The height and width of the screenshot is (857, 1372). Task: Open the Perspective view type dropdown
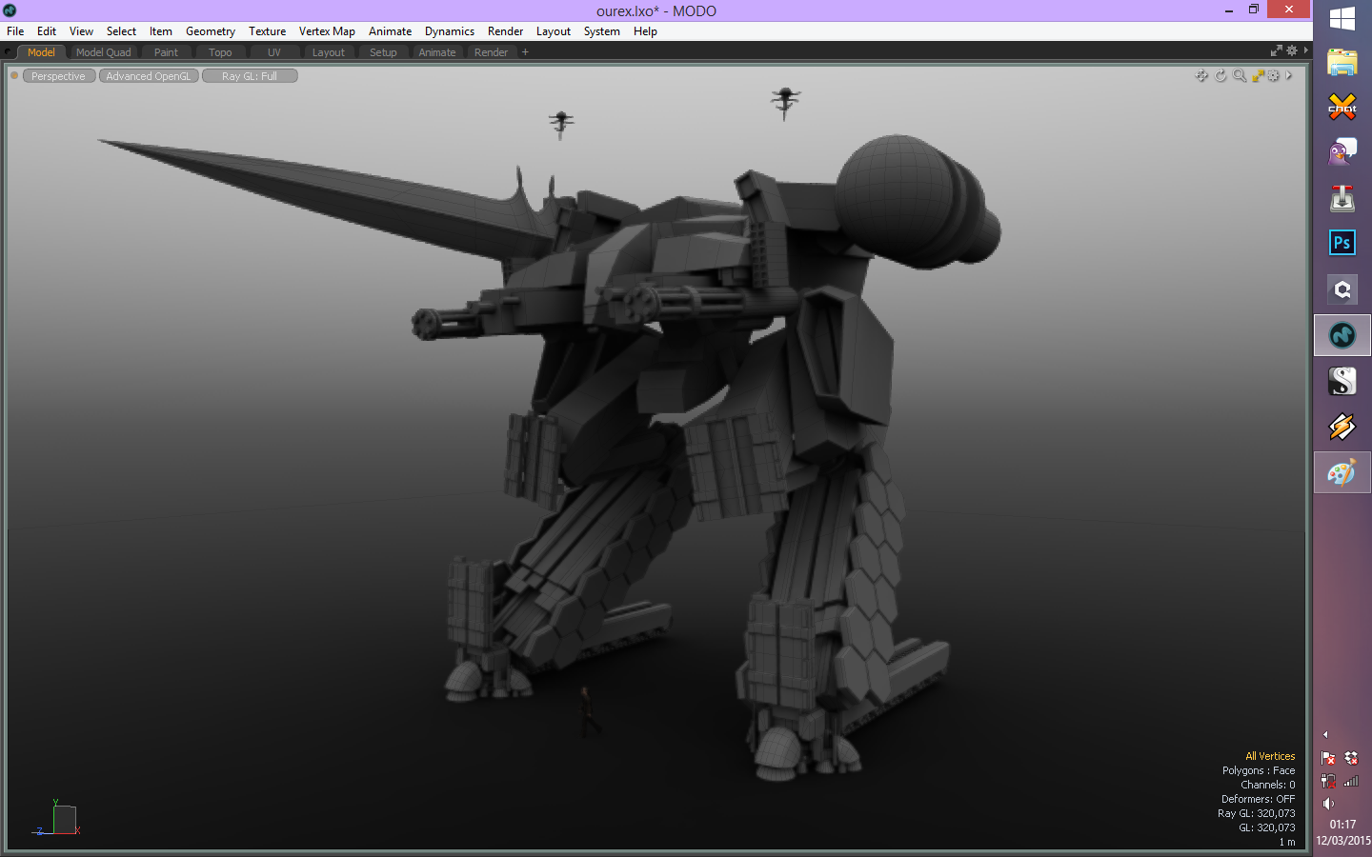[58, 76]
